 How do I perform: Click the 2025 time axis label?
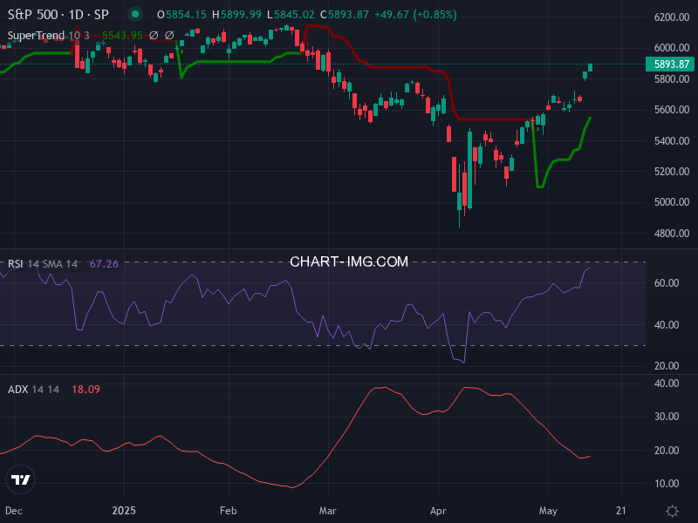(124, 511)
